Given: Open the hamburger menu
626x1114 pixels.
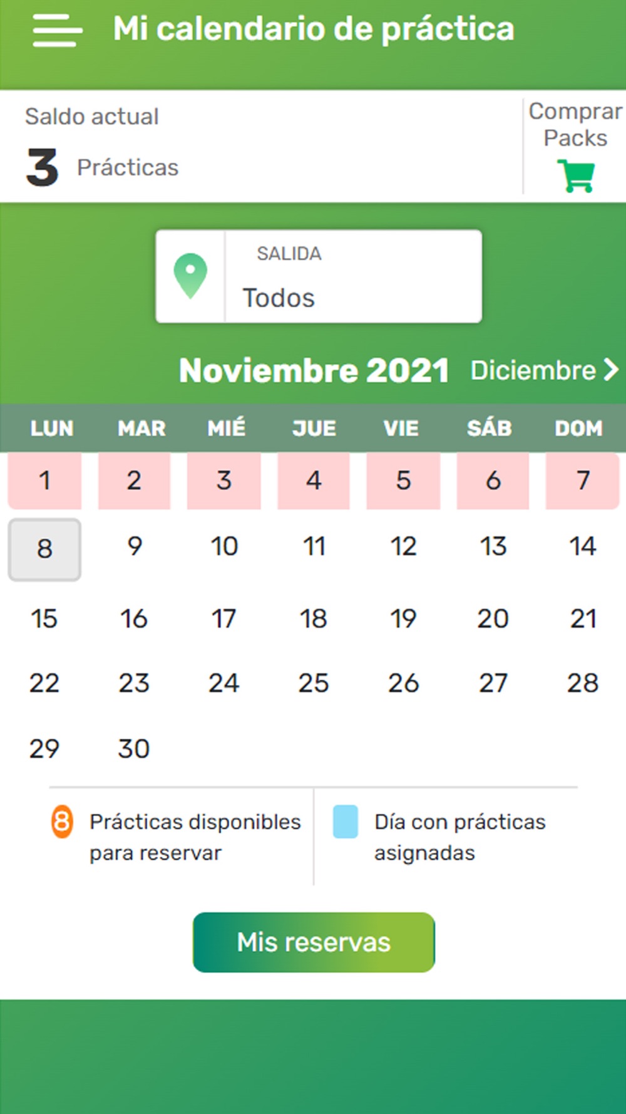Looking at the screenshot, I should point(57,29).
